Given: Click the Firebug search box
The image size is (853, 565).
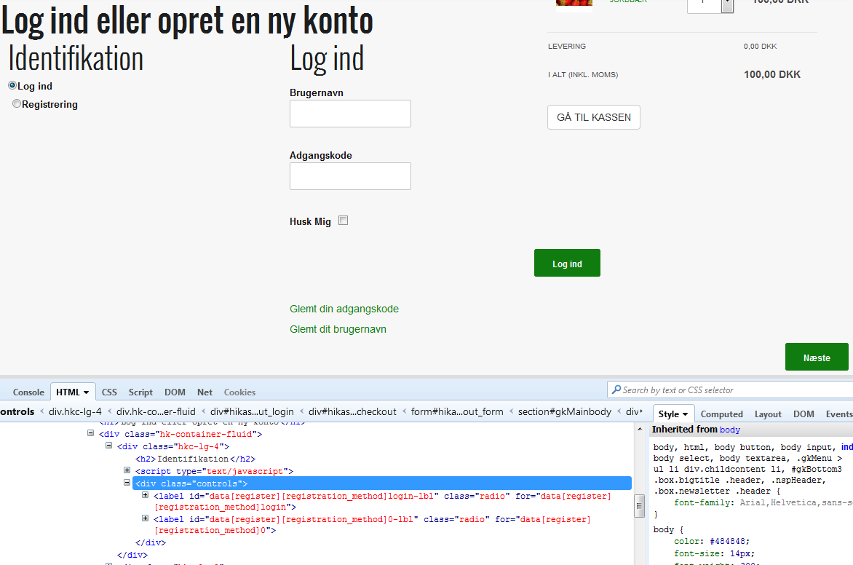Looking at the screenshot, I should 730,390.
